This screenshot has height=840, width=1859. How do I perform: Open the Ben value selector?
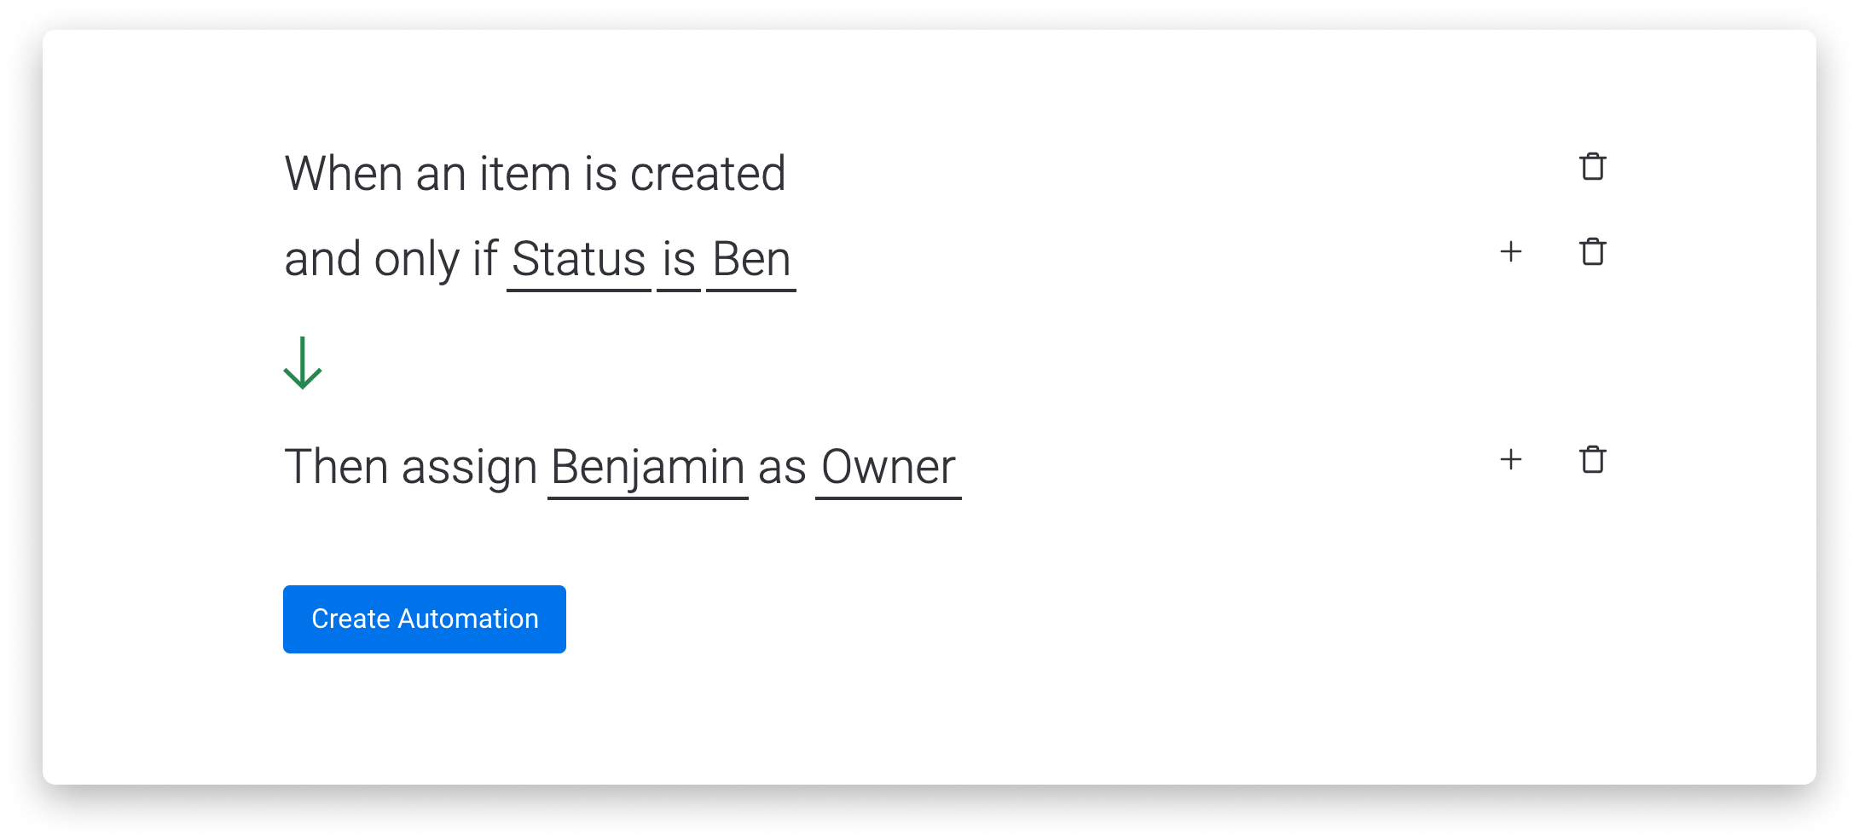pyautogui.click(x=751, y=260)
